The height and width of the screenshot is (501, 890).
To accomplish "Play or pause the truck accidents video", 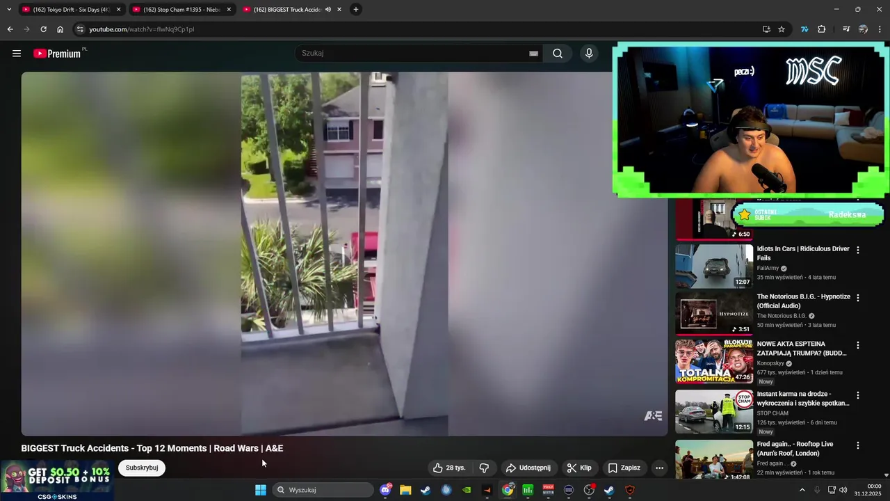I will coord(344,254).
